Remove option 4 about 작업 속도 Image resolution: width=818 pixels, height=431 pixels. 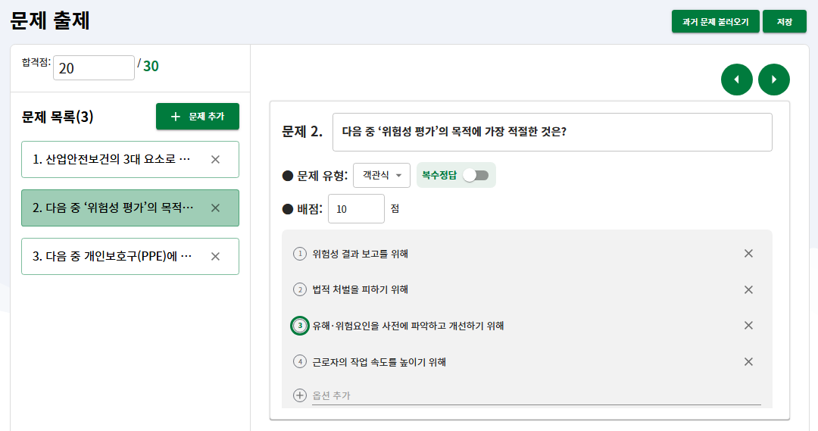748,362
